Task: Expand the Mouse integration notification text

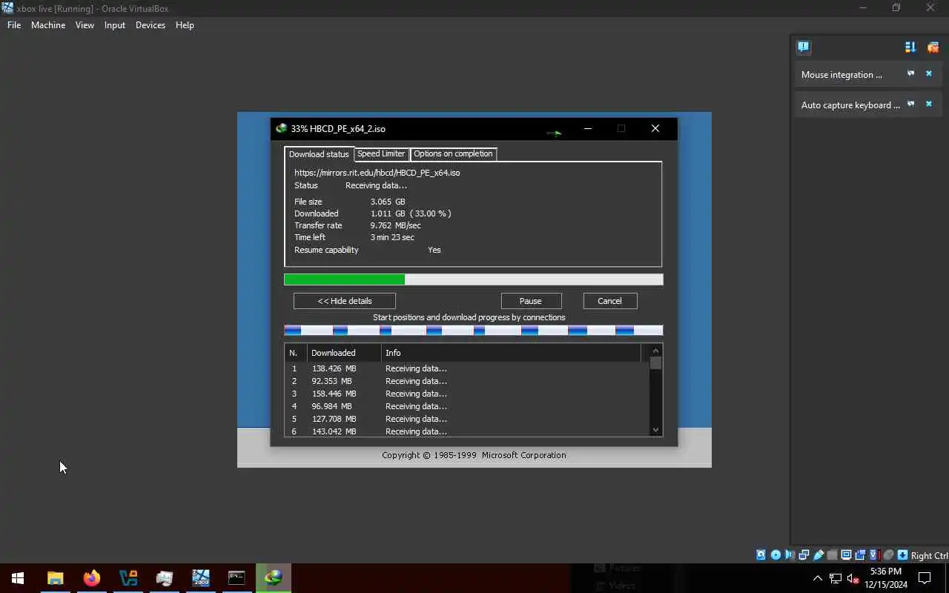Action: click(x=841, y=75)
